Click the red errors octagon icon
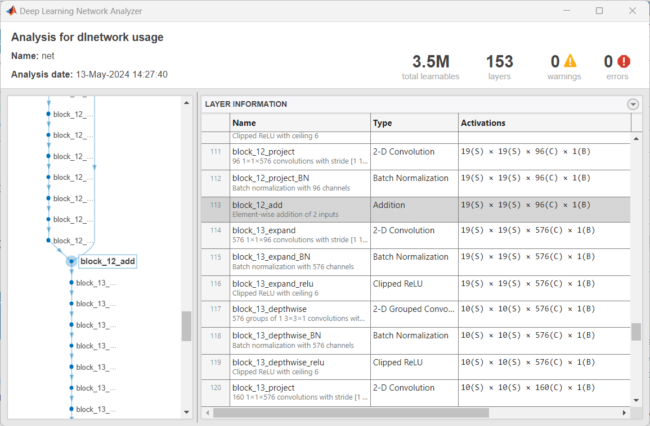The image size is (650, 426). tap(624, 61)
